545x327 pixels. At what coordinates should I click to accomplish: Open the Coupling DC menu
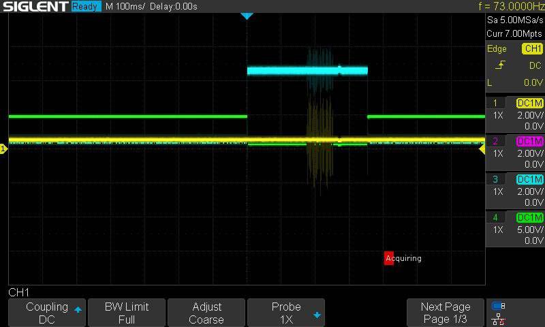(x=47, y=313)
